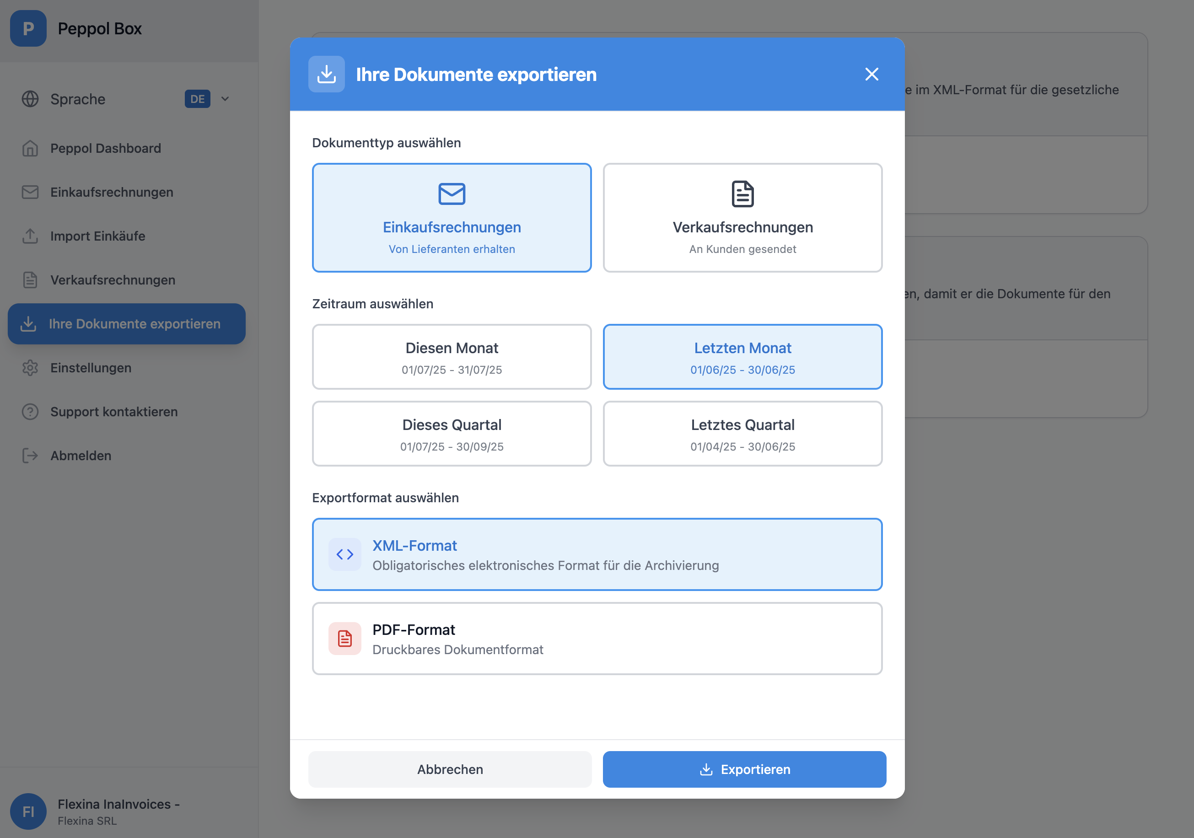Viewport: 1194px width, 838px height.
Task: Choose Letzten Monat time period
Action: coord(742,357)
